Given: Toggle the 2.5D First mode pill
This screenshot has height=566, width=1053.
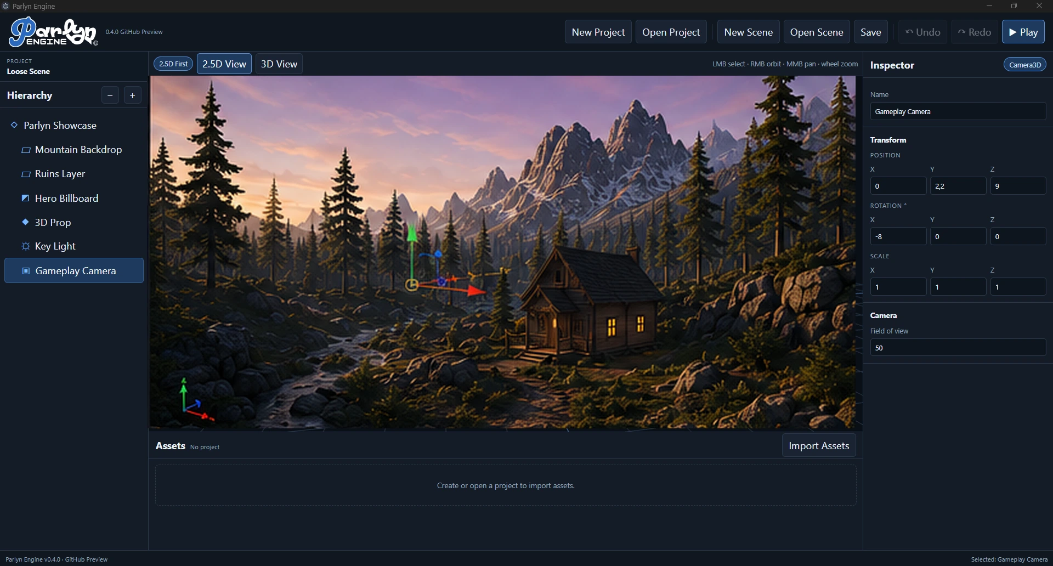Looking at the screenshot, I should [173, 64].
